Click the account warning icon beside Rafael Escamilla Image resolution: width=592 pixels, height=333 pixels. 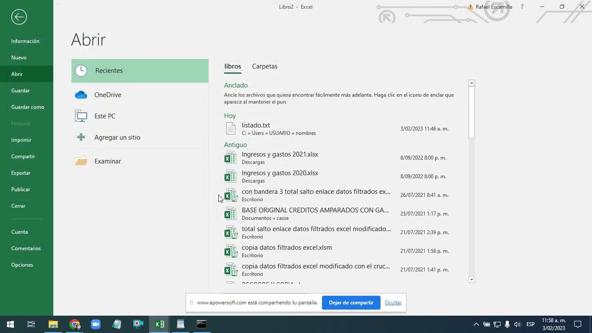[x=470, y=7]
